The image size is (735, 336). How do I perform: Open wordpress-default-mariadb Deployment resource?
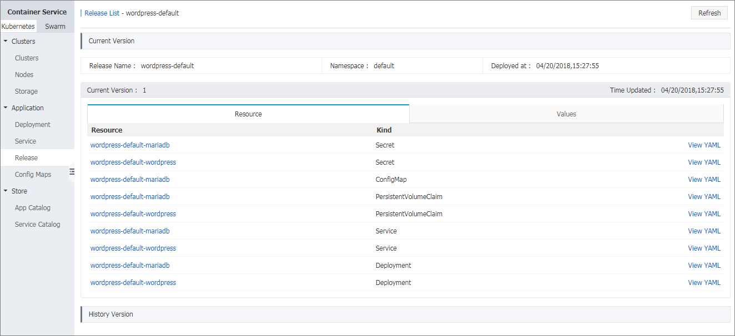pyautogui.click(x=130, y=265)
